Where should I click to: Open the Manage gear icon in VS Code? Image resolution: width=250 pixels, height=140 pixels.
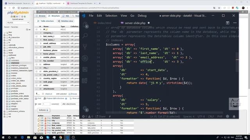point(85,109)
